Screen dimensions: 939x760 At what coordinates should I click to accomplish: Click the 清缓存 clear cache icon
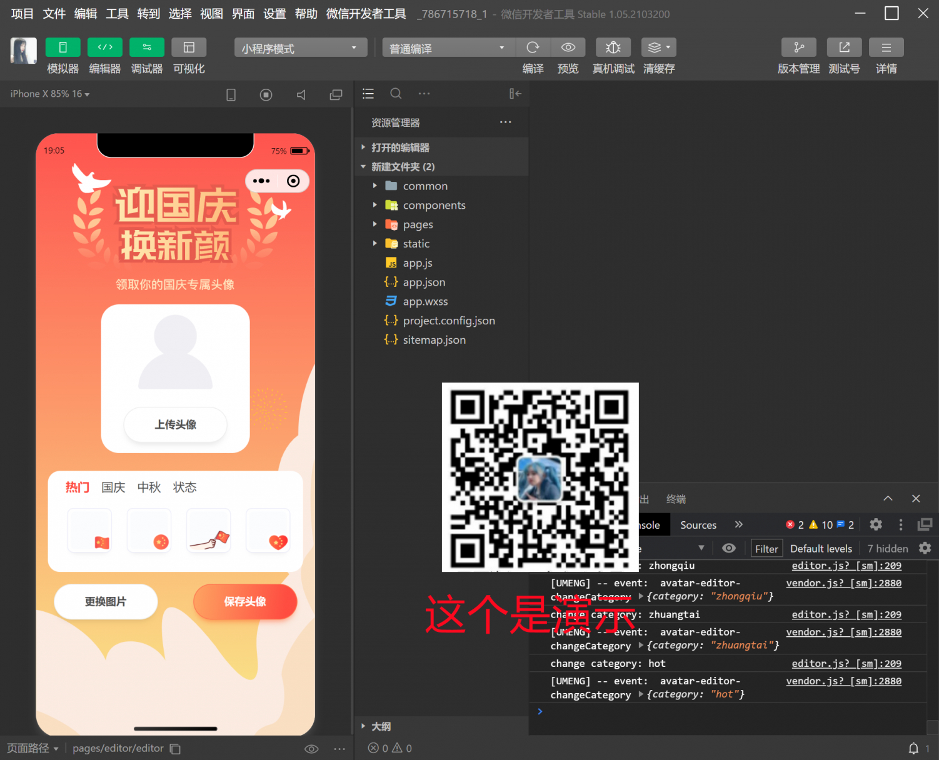(x=654, y=47)
